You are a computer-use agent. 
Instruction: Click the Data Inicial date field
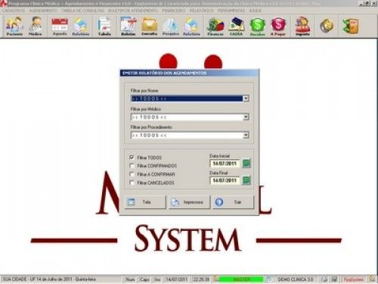(x=225, y=164)
